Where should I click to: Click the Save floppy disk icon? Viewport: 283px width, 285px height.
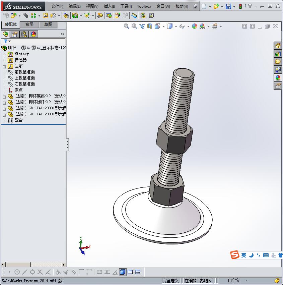coord(228,6)
